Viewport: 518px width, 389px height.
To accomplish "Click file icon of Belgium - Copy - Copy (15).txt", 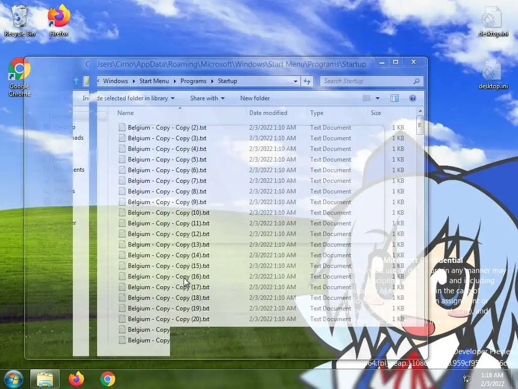I will [122, 265].
